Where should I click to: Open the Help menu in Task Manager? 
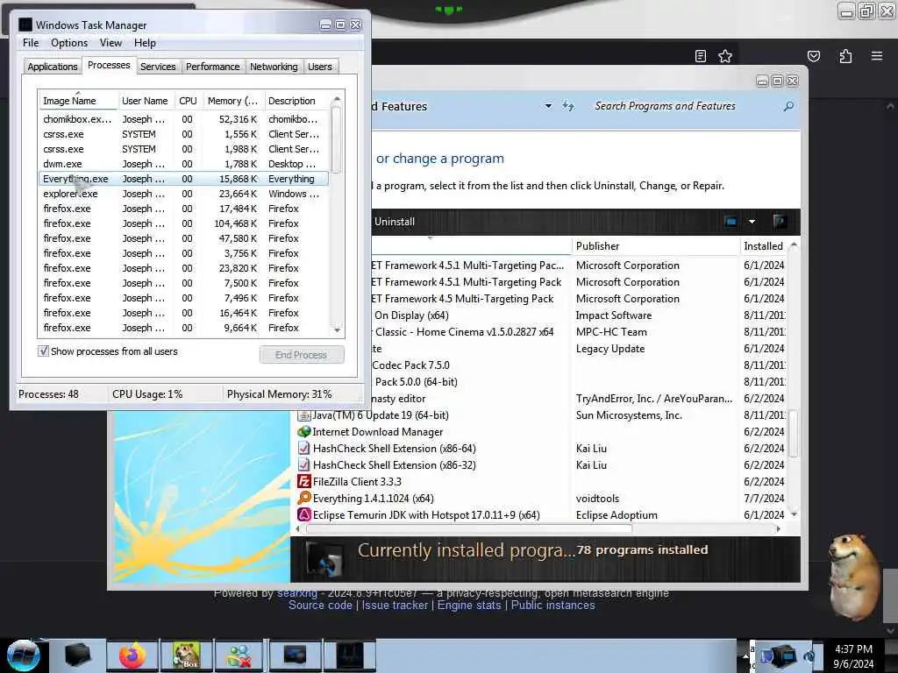click(145, 43)
